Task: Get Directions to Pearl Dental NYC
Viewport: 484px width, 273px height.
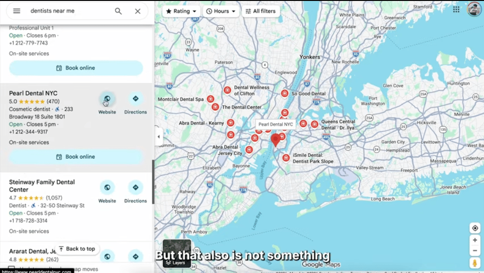Action: (x=135, y=99)
